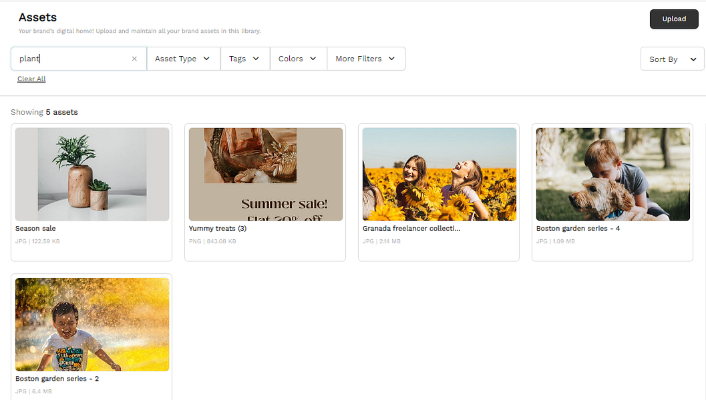Open the Yummy treats (3) Summer sale thumbnail
This screenshot has width=706, height=400.
tap(266, 175)
